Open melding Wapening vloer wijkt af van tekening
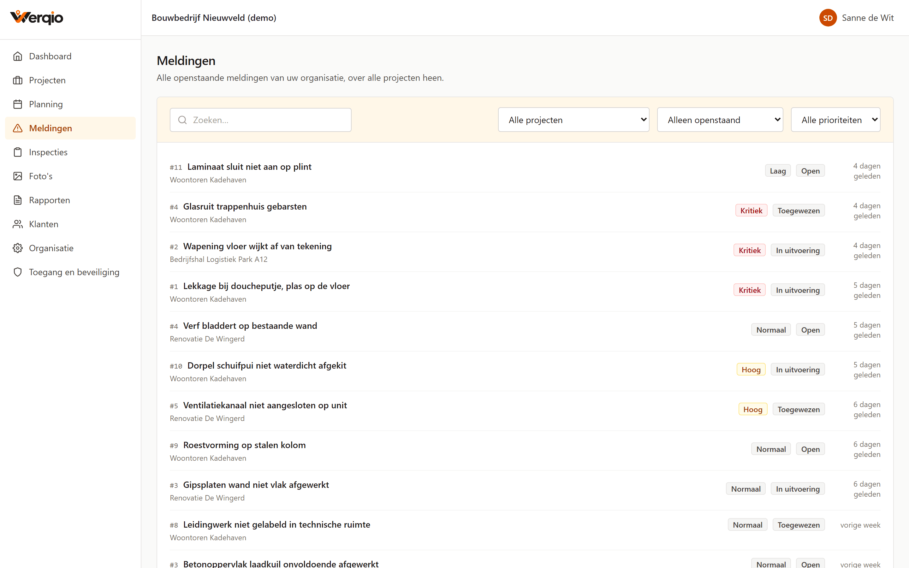This screenshot has height=568, width=909. (x=257, y=246)
